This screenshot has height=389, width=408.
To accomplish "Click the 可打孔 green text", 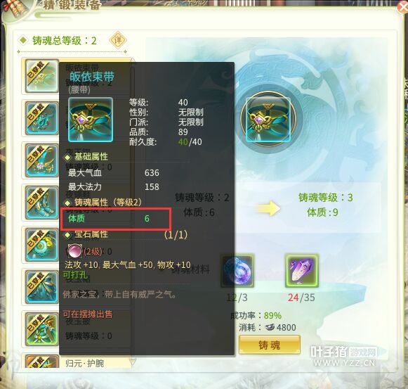I will pos(75,275).
